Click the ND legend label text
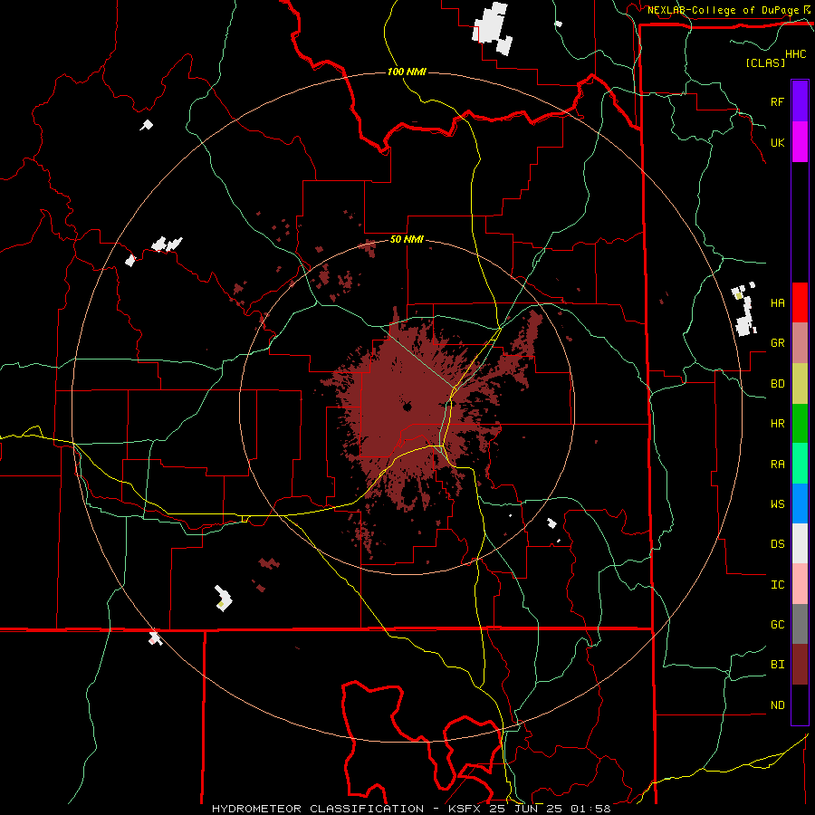 pyautogui.click(x=777, y=705)
